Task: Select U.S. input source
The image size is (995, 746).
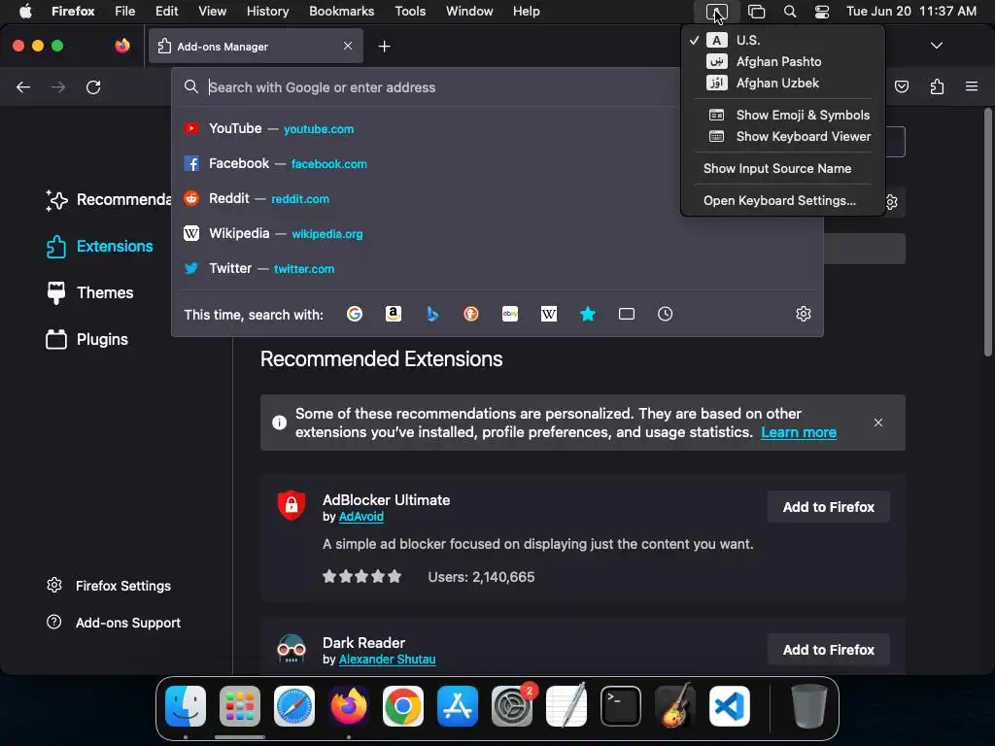Action: coord(783,40)
